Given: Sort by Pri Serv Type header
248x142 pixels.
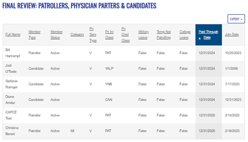Looking at the screenshot, I should [93, 34].
